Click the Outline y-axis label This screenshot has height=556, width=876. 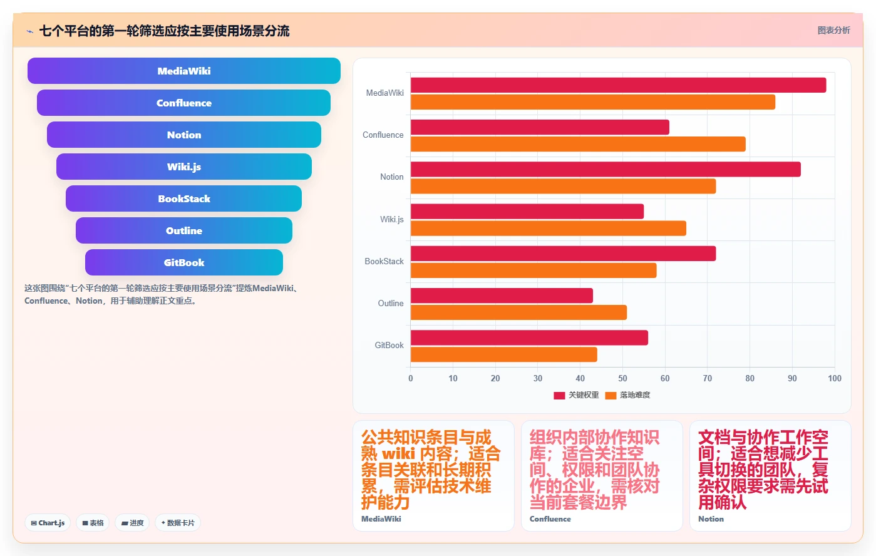tap(391, 303)
